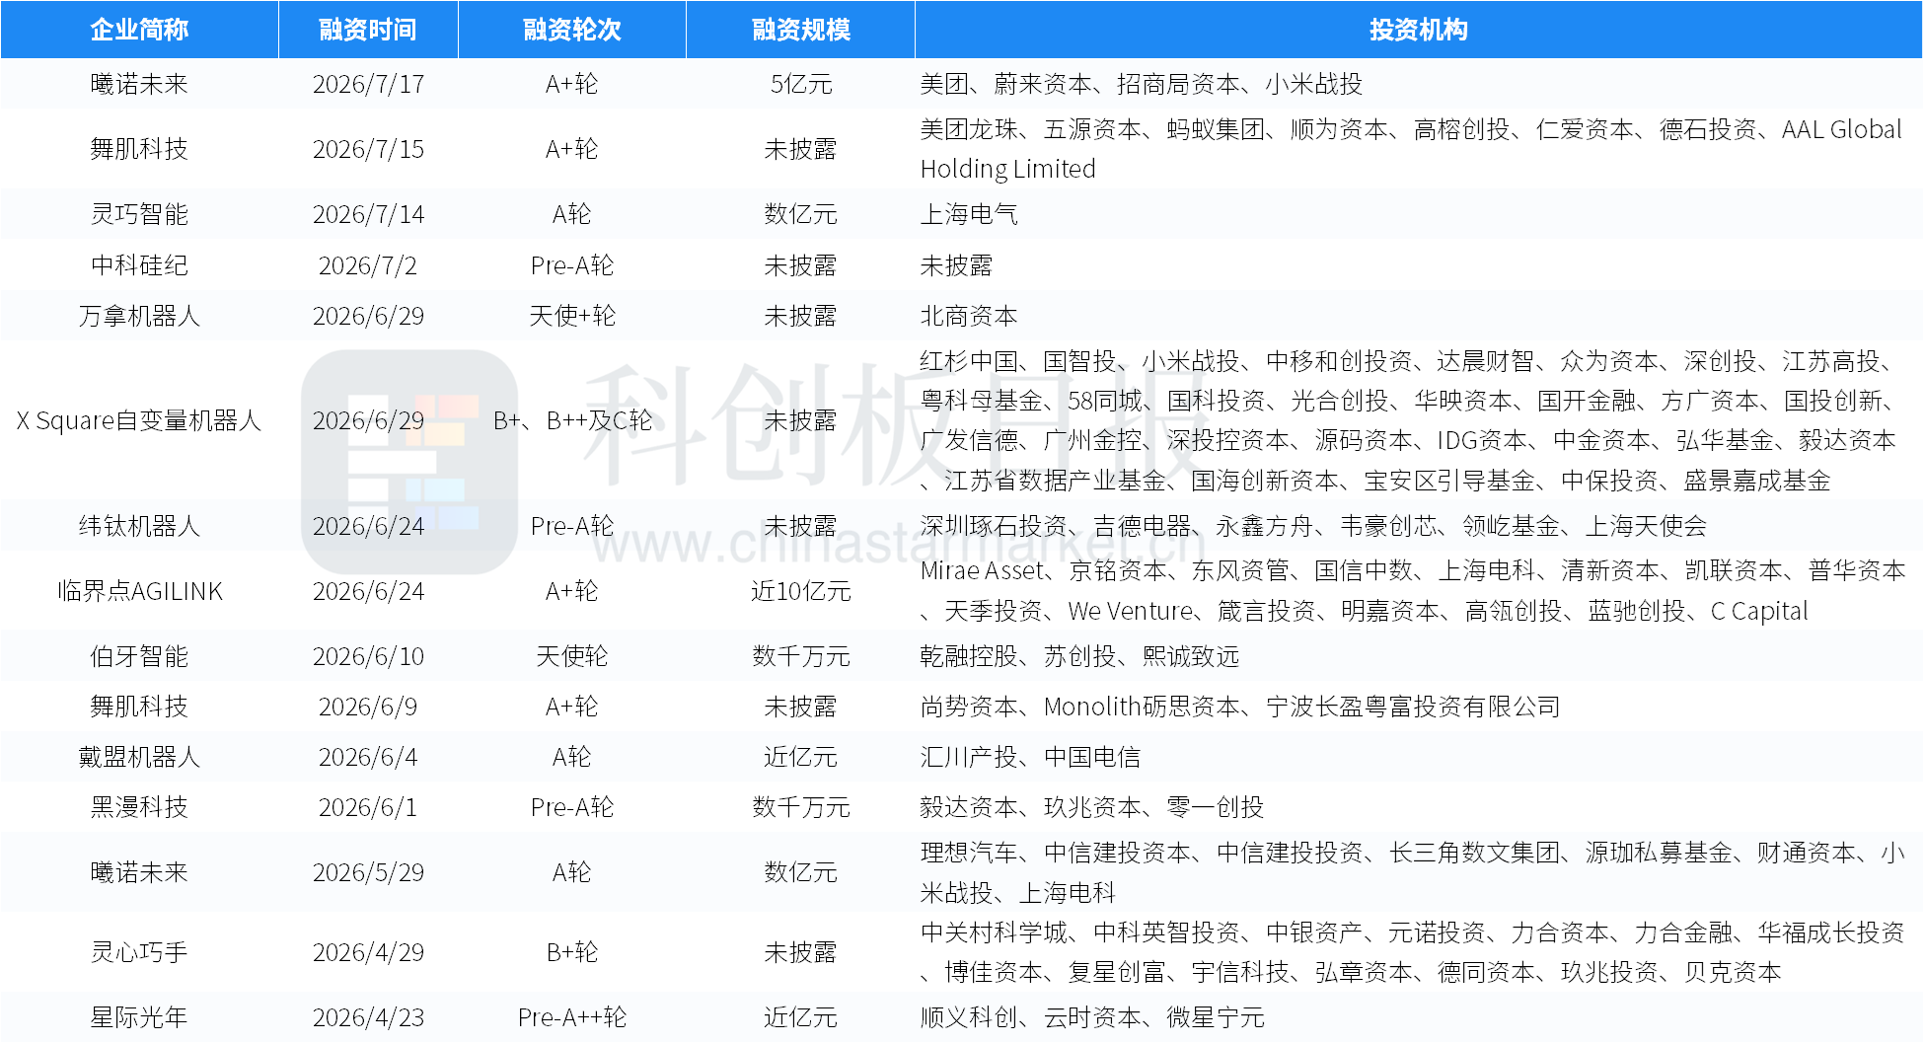
Task: Click the company name "临界点AGILINK"
Action: [139, 591]
